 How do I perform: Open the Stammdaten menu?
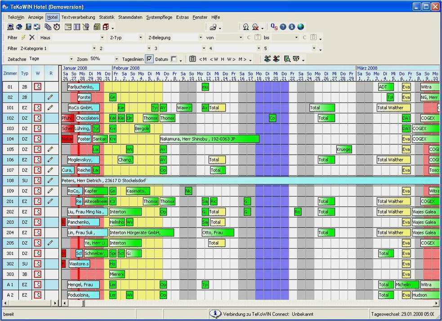click(x=130, y=17)
